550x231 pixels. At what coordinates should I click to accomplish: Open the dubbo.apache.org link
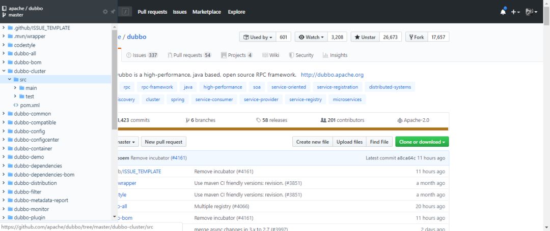[x=332, y=75]
